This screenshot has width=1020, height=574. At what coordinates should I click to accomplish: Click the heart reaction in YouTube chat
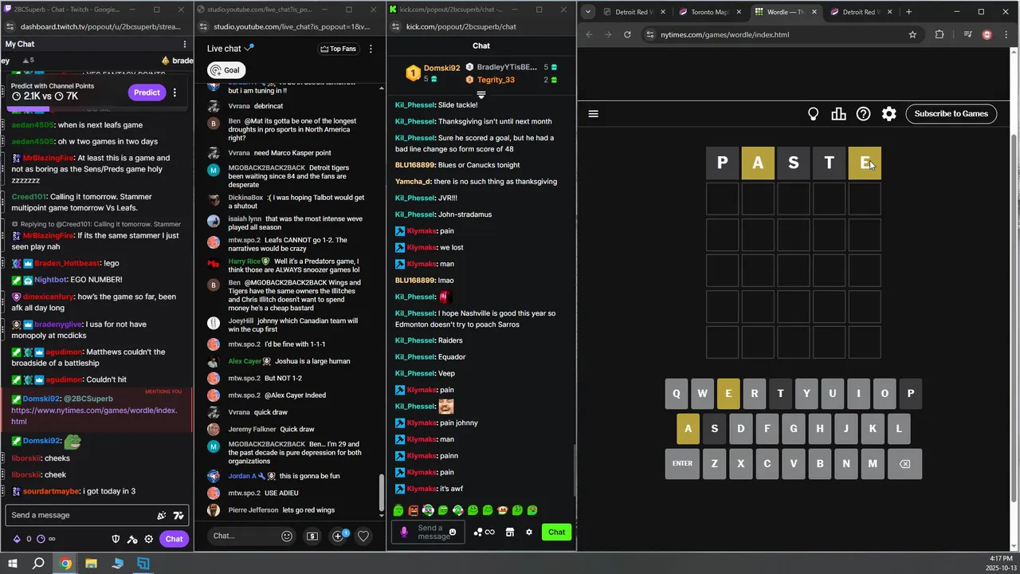pos(363,536)
